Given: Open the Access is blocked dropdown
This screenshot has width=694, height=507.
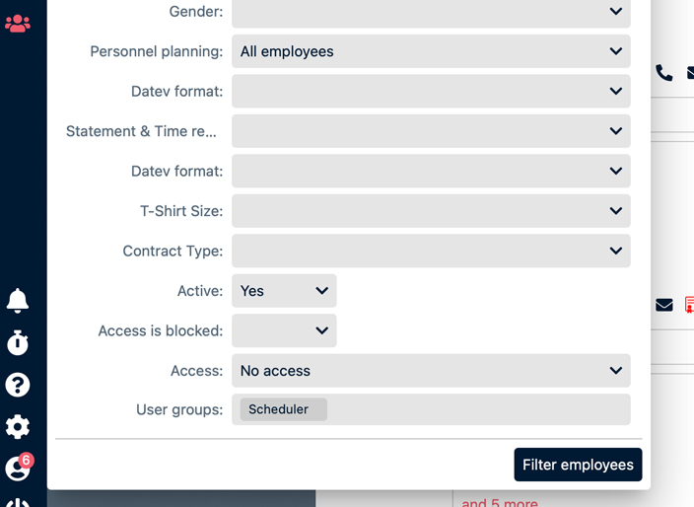Looking at the screenshot, I should 284,330.
